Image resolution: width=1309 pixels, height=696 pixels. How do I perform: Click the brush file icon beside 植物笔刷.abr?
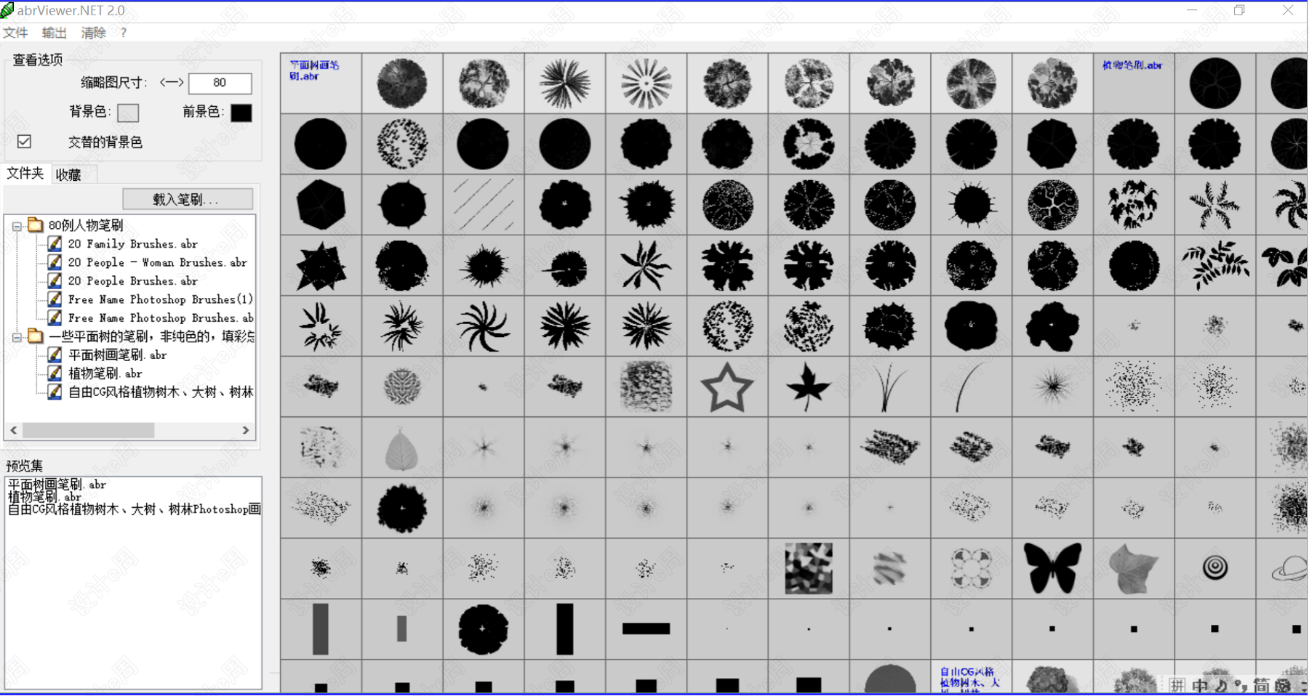pyautogui.click(x=55, y=373)
